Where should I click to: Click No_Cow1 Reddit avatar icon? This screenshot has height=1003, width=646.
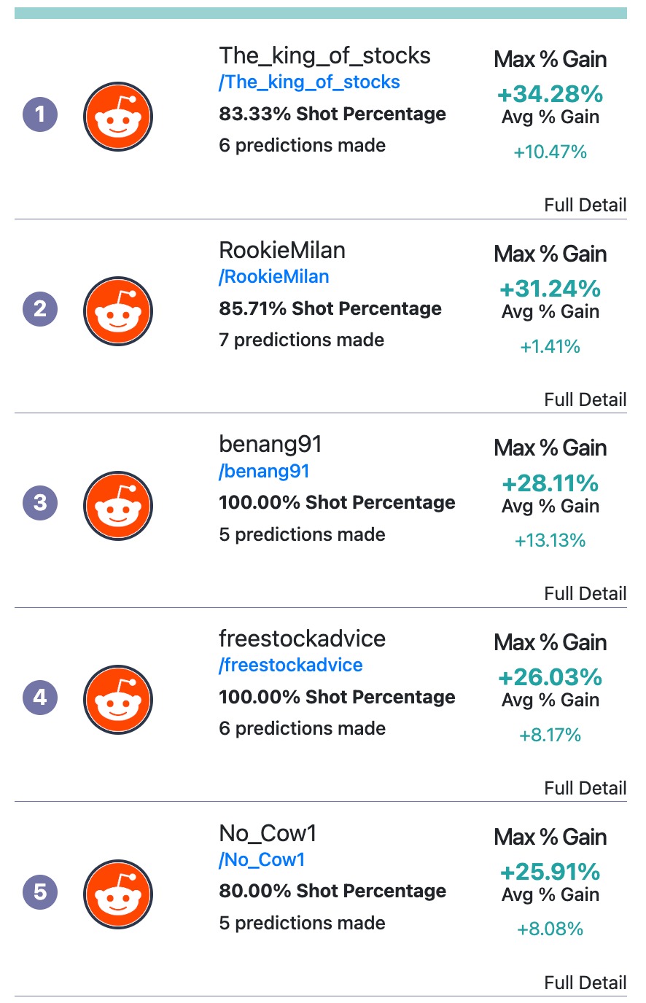pyautogui.click(x=118, y=894)
